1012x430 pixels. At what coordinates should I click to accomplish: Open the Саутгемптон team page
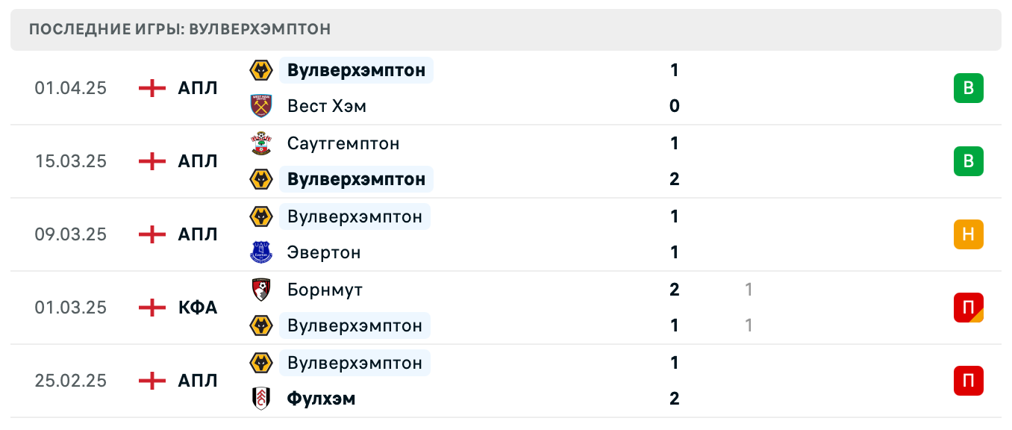343,143
